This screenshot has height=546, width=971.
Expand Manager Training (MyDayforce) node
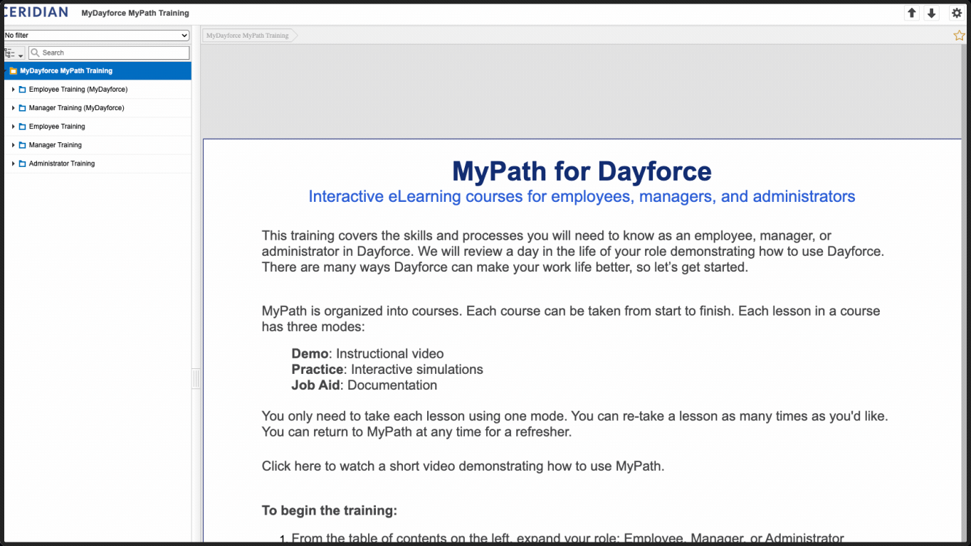(13, 108)
